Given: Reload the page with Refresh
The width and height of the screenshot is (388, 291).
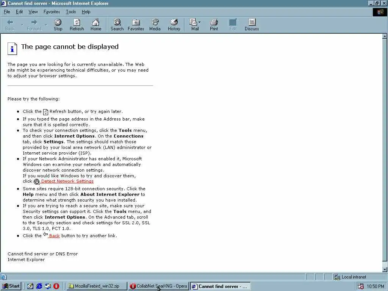Looking at the screenshot, I should coord(77,25).
